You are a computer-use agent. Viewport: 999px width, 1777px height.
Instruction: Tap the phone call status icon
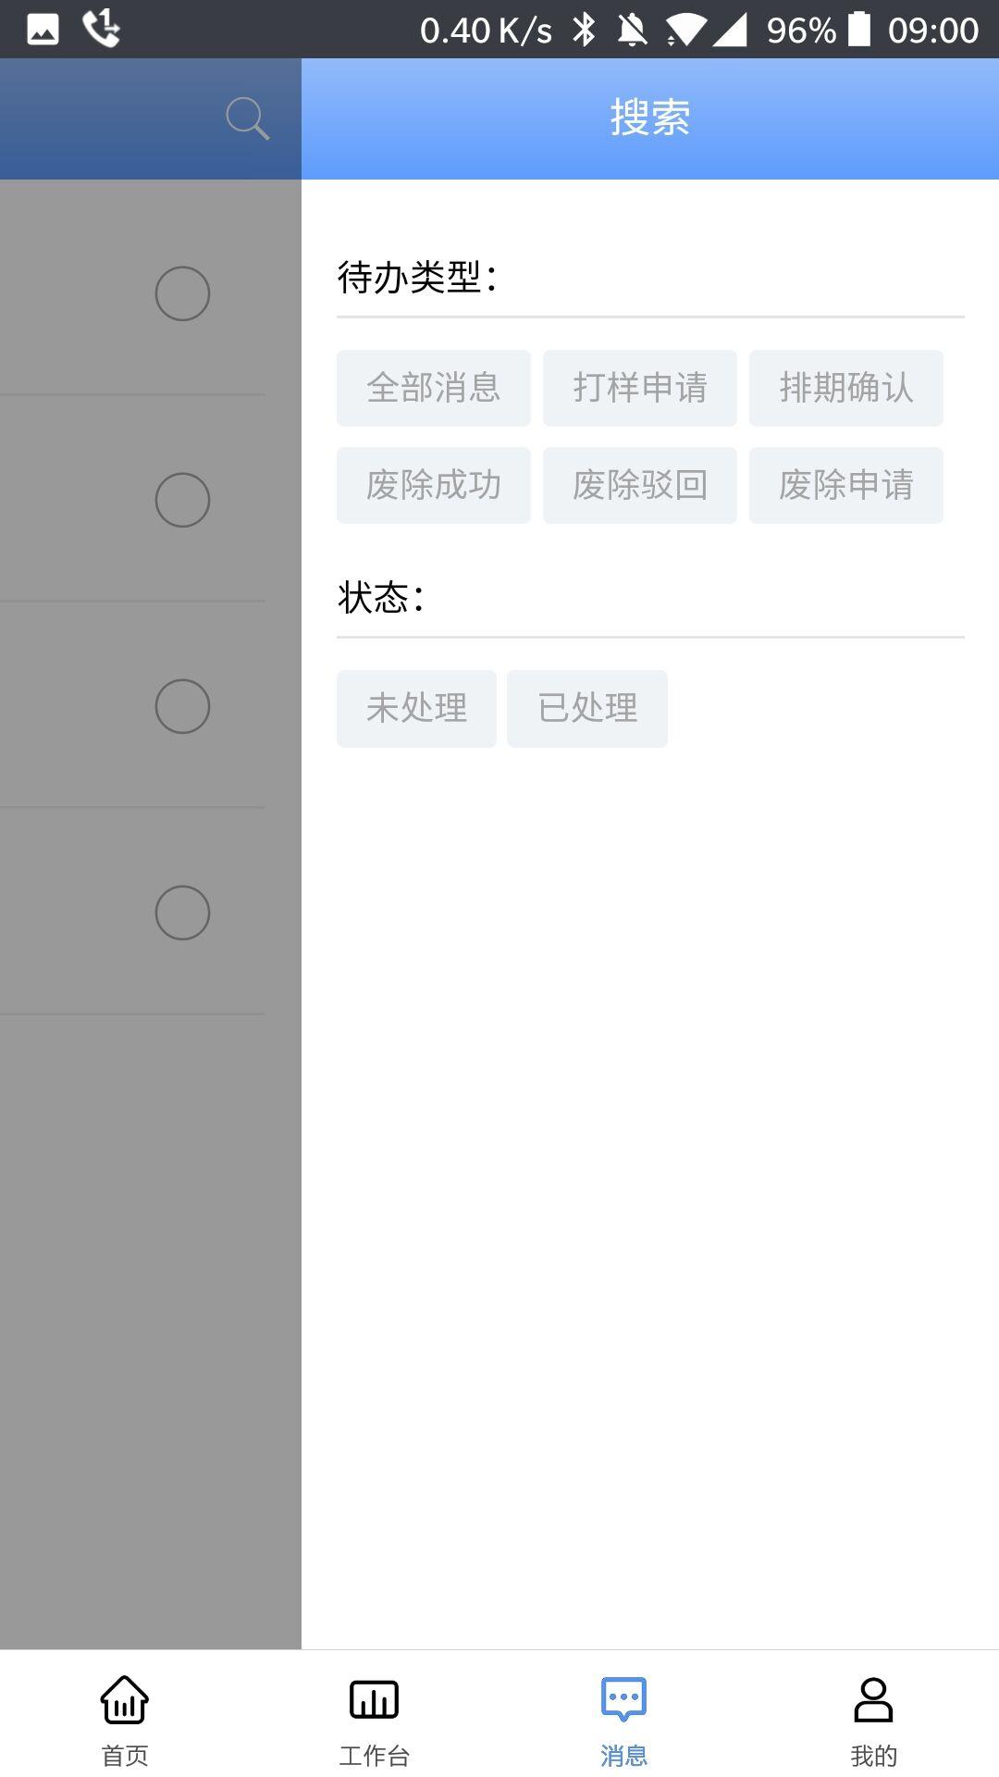pyautogui.click(x=101, y=29)
